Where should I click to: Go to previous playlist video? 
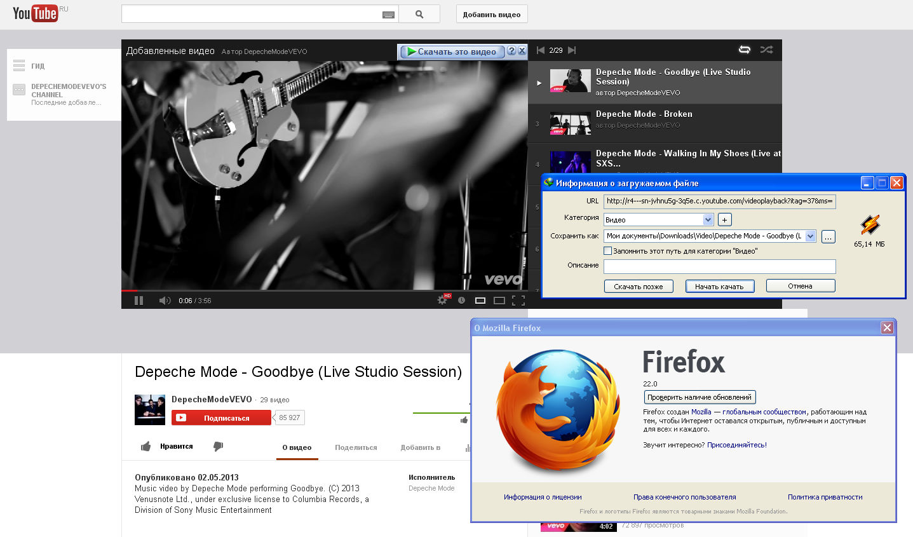(x=541, y=50)
